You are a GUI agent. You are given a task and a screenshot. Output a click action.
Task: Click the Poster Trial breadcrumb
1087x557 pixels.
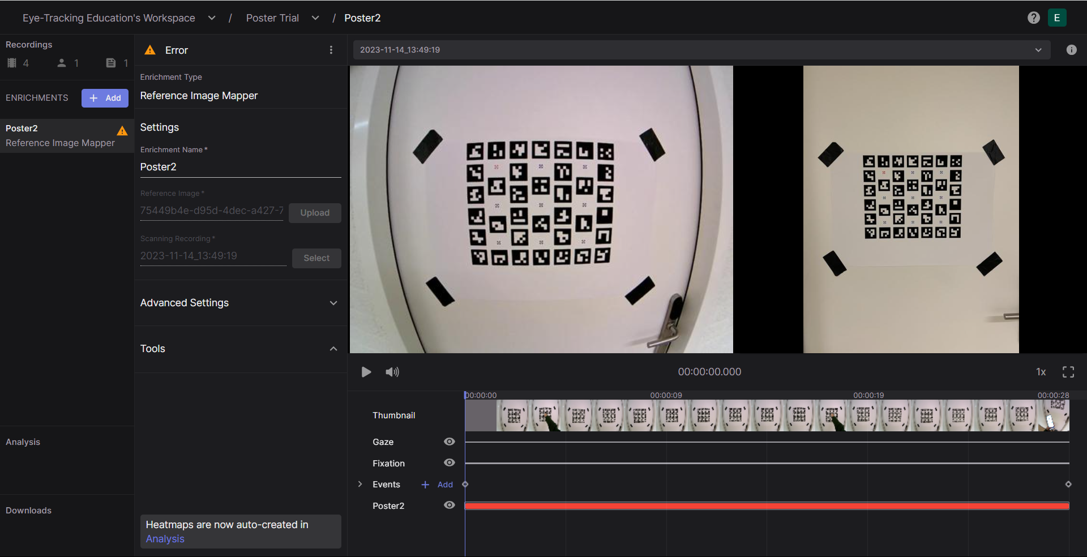point(272,18)
